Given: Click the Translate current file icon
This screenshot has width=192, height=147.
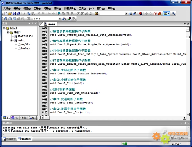Looking at the screenshot, I should point(6,19).
